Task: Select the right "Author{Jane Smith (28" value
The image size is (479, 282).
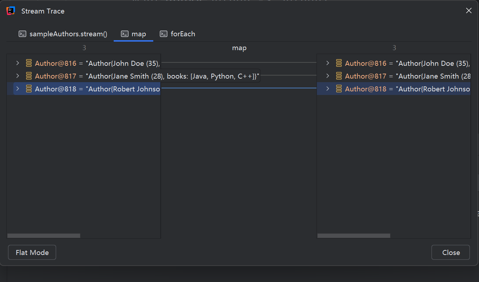Action: coord(433,76)
